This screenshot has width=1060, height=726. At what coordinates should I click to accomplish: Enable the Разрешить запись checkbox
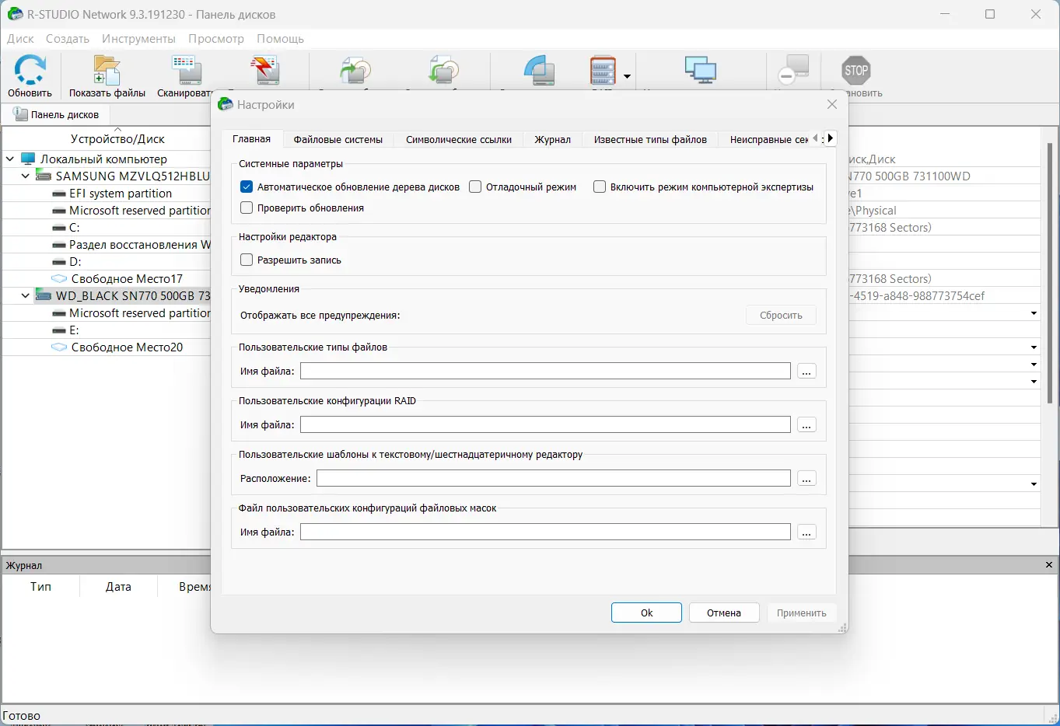coord(247,260)
